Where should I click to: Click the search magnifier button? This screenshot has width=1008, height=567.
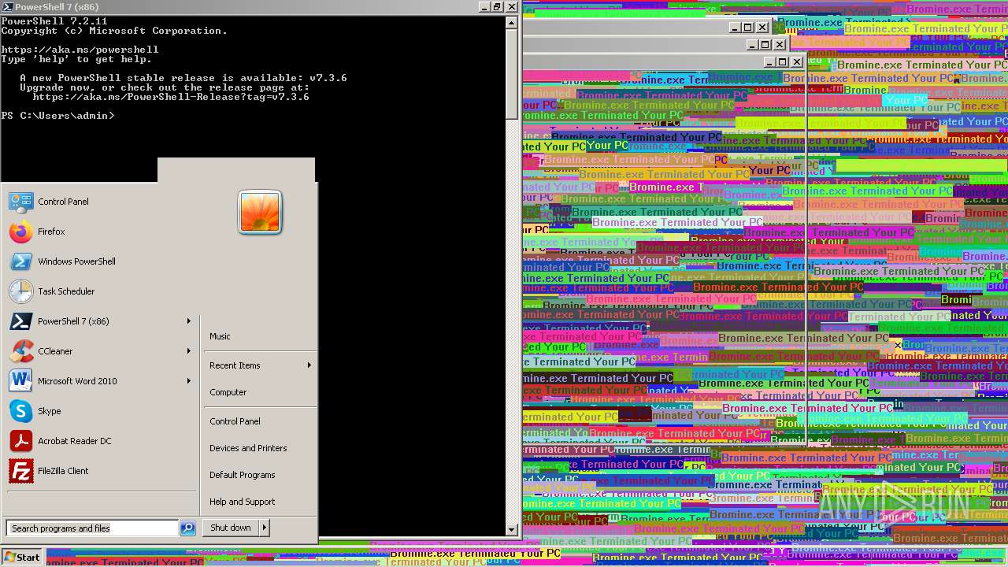(x=187, y=528)
